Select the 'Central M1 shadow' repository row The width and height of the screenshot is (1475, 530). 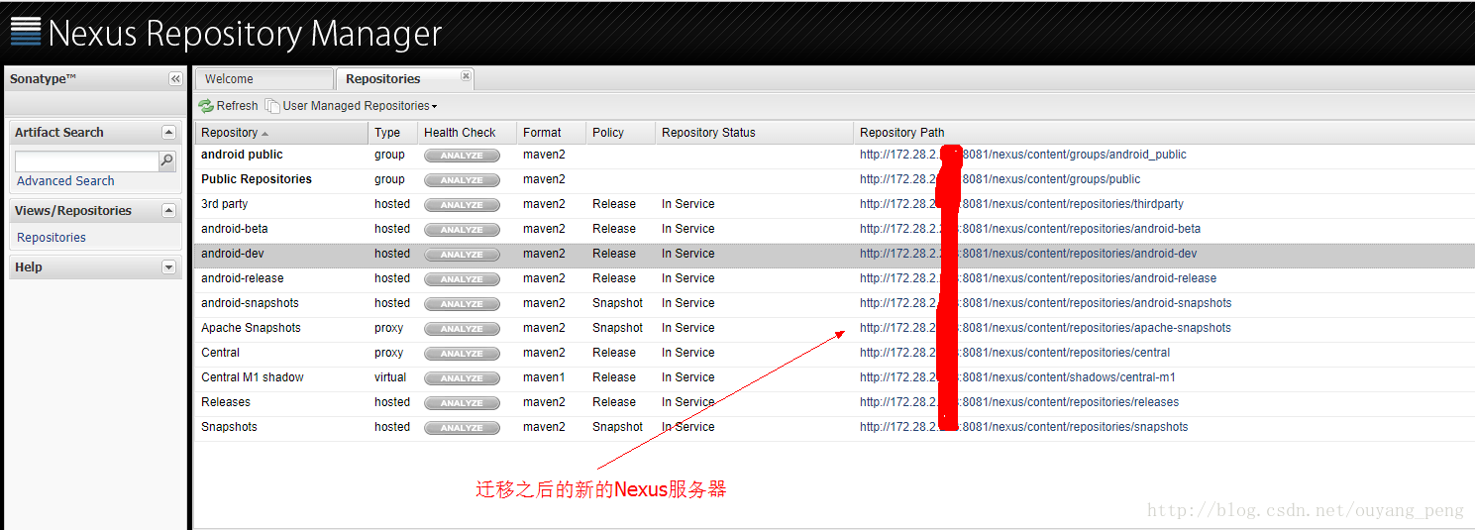tap(834, 378)
